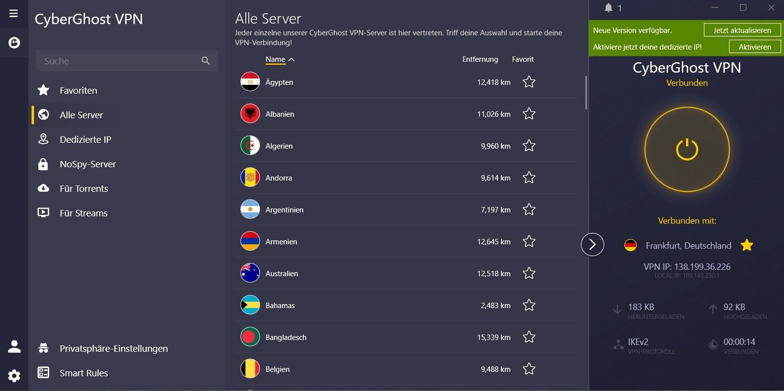Image resolution: width=784 pixels, height=391 pixels.
Task: Click the Belgium flag icon
Action: tap(250, 369)
